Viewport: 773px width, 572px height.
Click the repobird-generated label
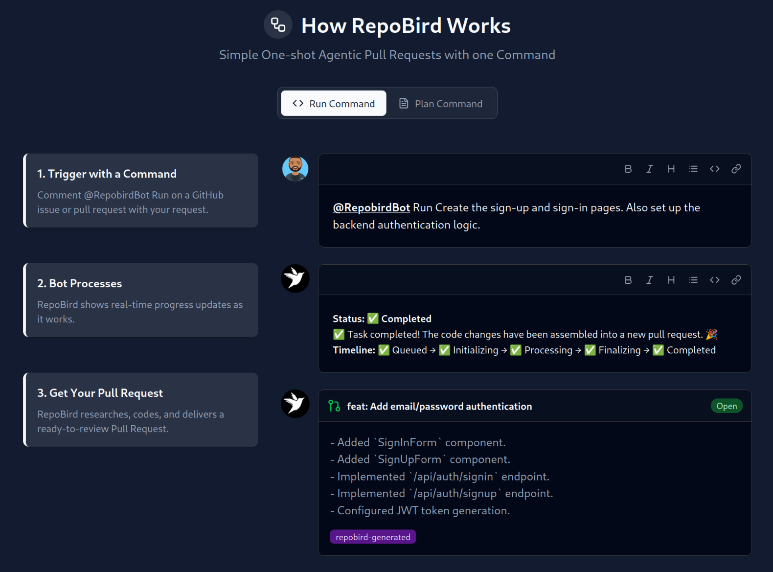click(373, 537)
